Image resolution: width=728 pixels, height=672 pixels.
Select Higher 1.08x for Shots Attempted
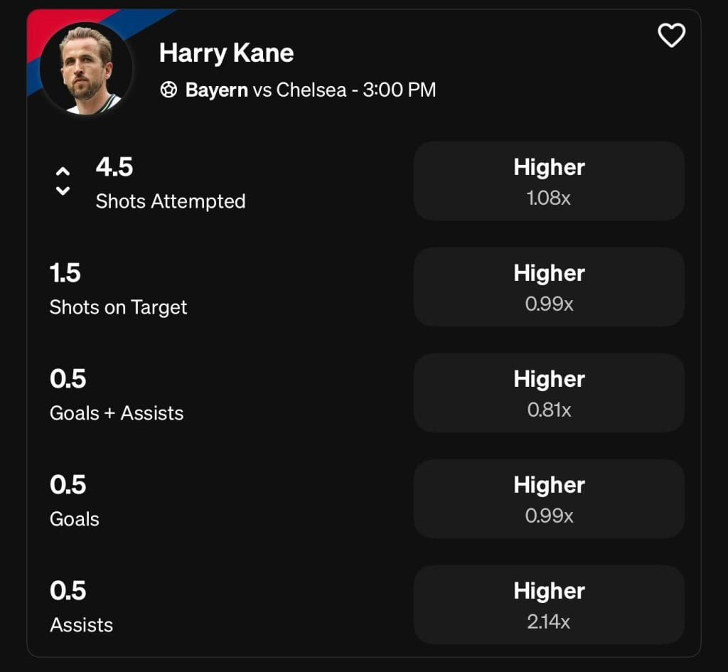tap(549, 181)
